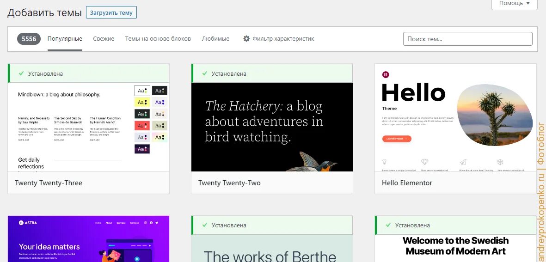Open Twenty Twenty-Three theme thumbnail
Screen dimensions: 546x262
tap(88, 127)
